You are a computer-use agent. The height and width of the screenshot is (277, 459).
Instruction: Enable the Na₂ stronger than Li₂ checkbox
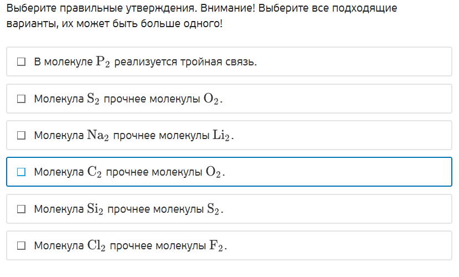[22, 136]
